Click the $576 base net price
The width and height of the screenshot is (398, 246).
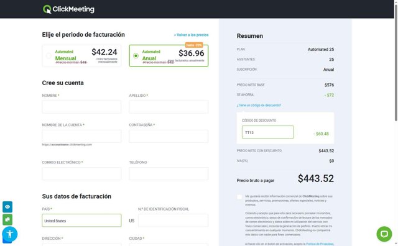tap(329, 85)
